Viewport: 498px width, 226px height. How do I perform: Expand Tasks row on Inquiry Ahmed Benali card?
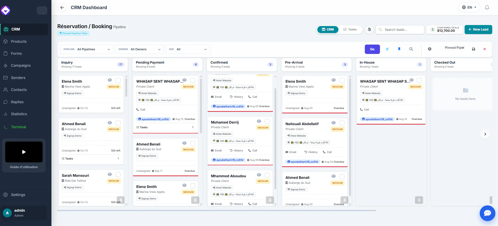pyautogui.click(x=91, y=158)
